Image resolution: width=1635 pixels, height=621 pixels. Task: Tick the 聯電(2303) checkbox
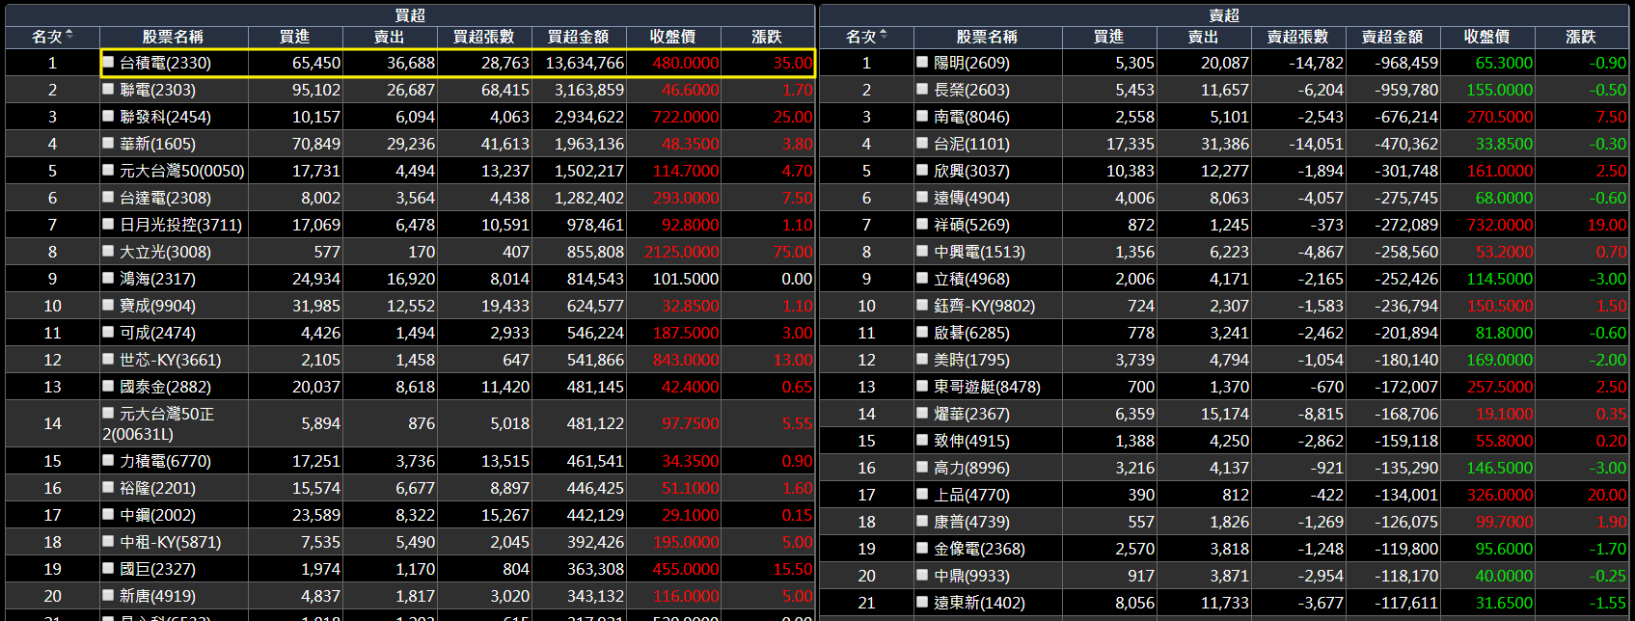click(109, 90)
